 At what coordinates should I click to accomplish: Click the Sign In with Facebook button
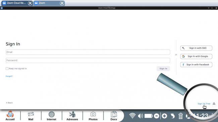(x=196, y=65)
